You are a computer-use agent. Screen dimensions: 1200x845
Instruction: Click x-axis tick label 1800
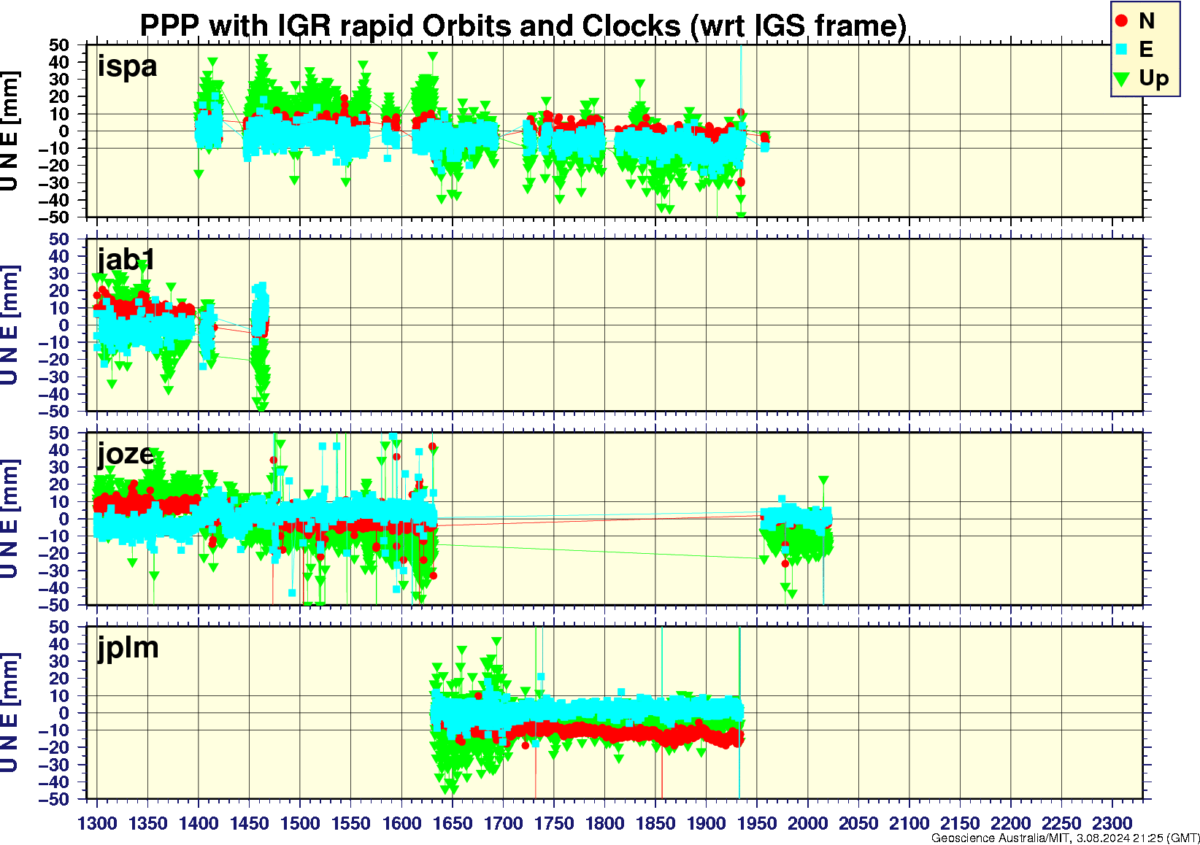604,824
